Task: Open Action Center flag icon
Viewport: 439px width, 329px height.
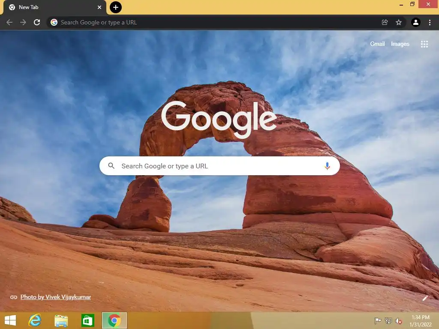Action: point(378,320)
